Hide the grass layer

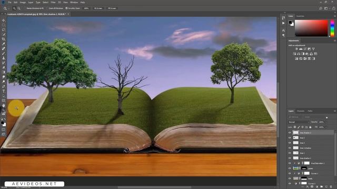pyautogui.click(x=290, y=169)
